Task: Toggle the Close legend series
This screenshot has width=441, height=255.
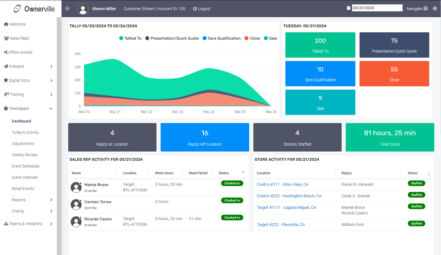Action: 252,38
